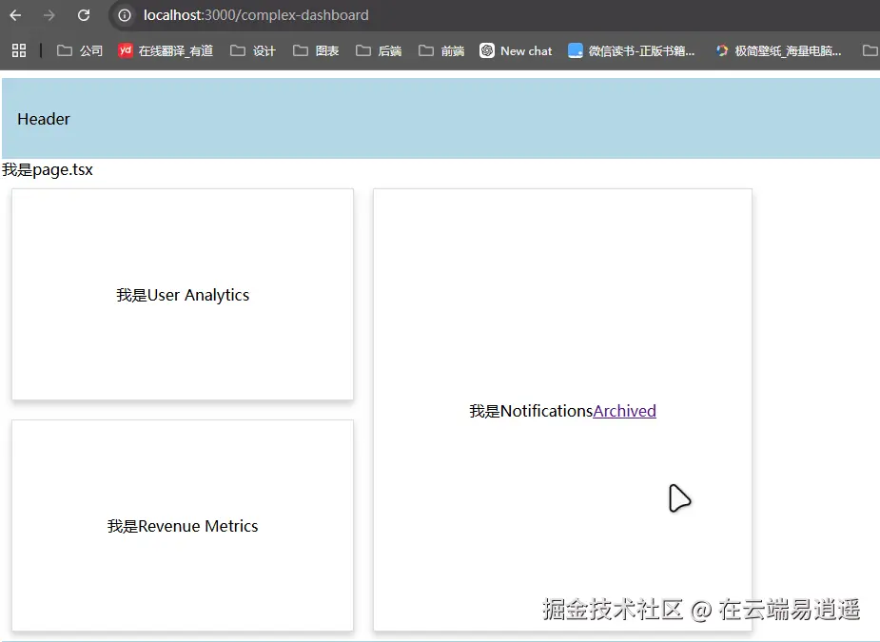Open the 图表 bookmark folder

[x=316, y=51]
